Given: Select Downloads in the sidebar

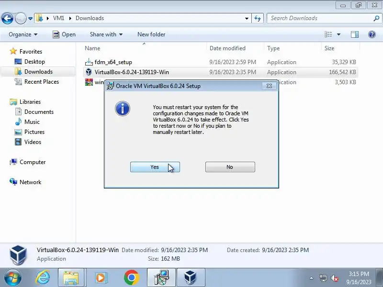Looking at the screenshot, I should tap(38, 72).
